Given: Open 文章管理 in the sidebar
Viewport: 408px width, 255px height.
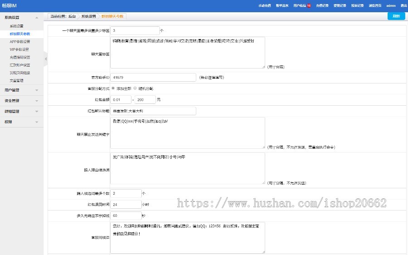Looking at the screenshot, I should (x=16, y=80).
